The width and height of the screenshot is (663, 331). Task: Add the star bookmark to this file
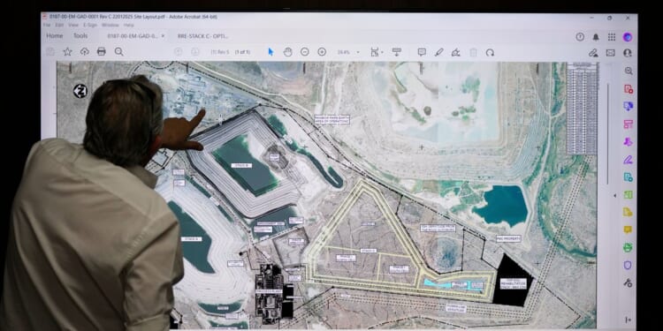click(67, 51)
